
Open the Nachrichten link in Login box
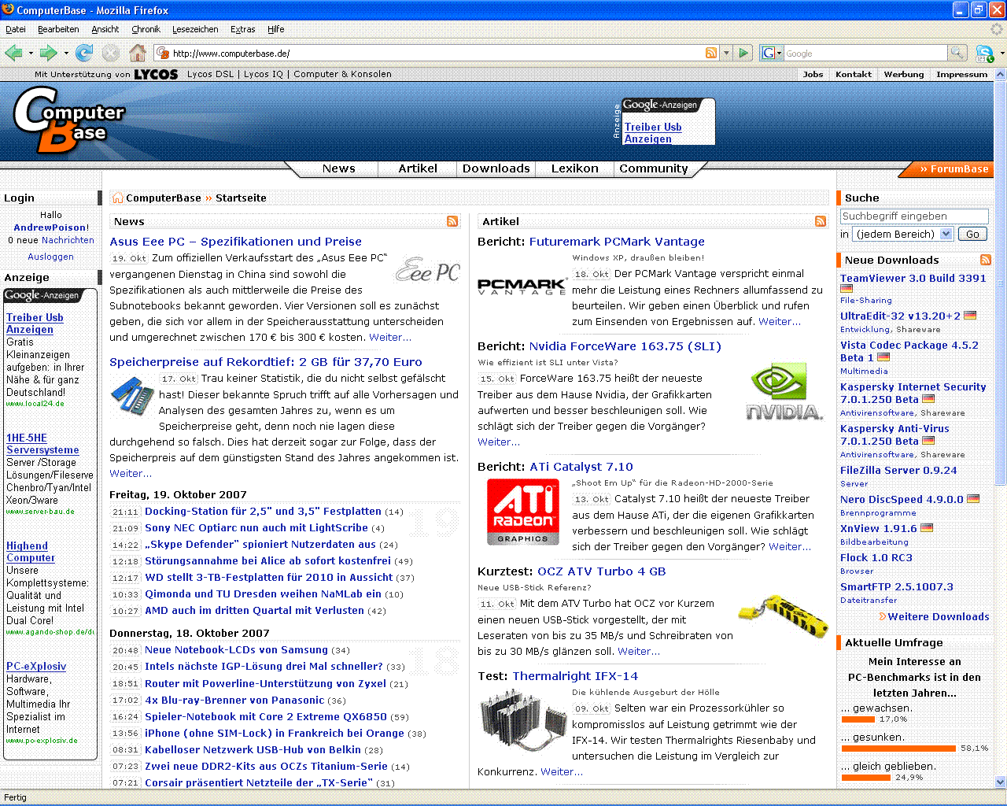68,240
